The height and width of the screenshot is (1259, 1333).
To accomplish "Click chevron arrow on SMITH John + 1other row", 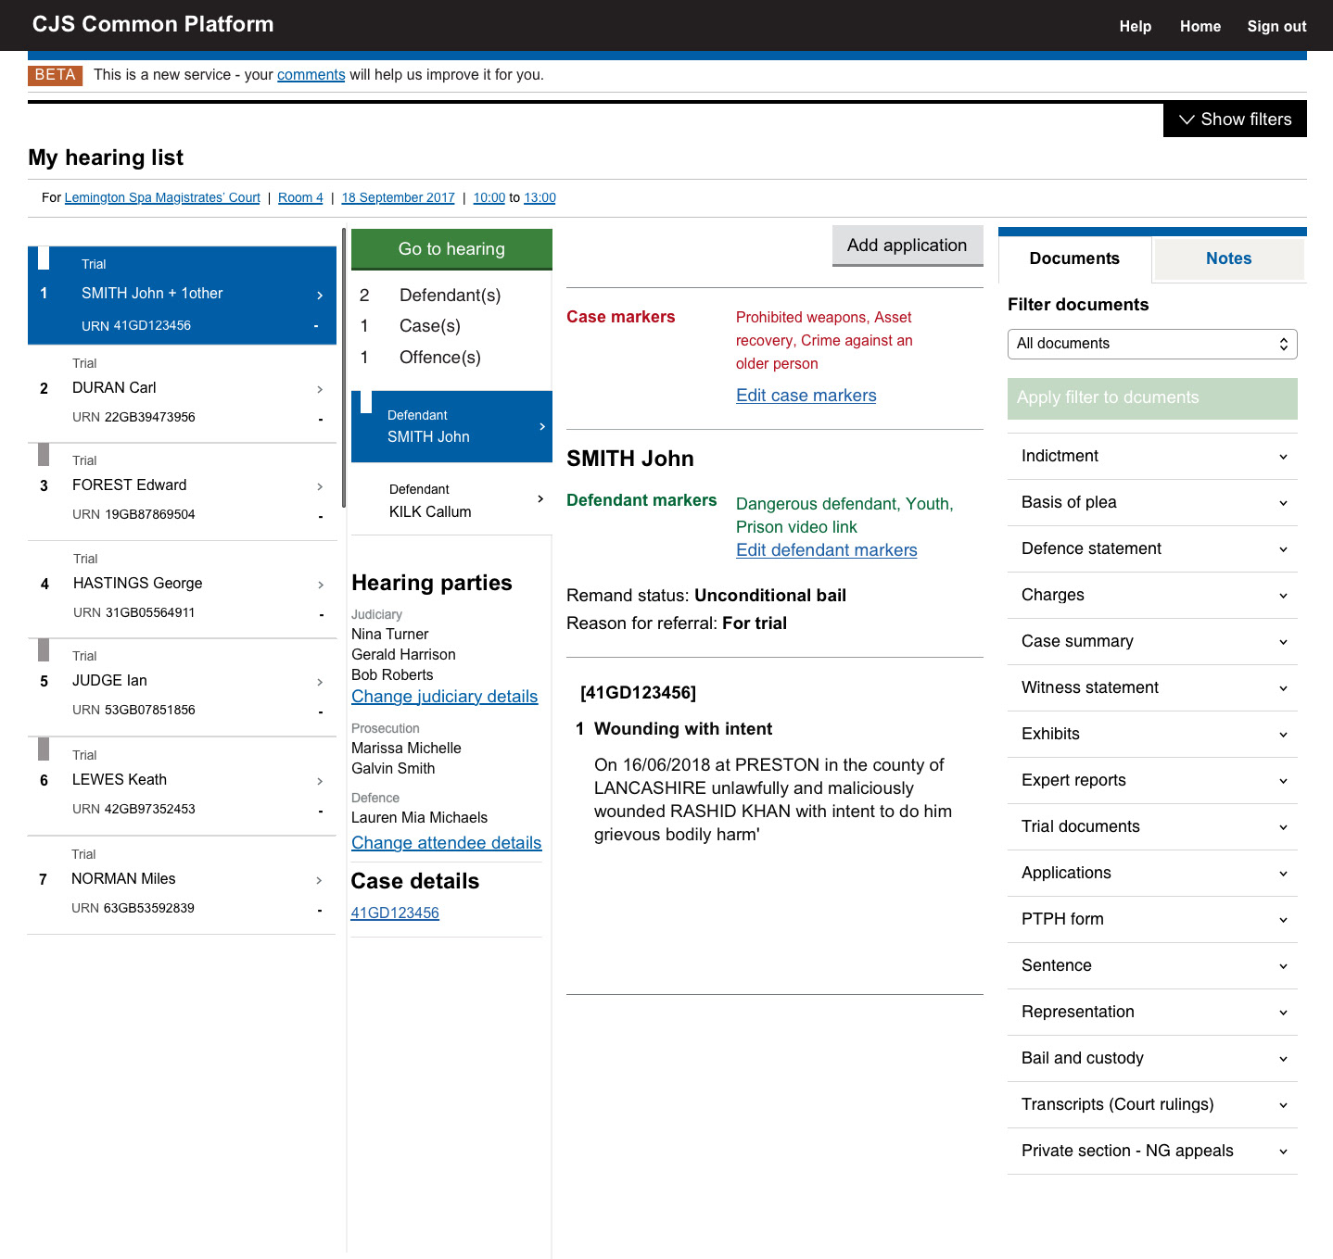I will click(320, 295).
